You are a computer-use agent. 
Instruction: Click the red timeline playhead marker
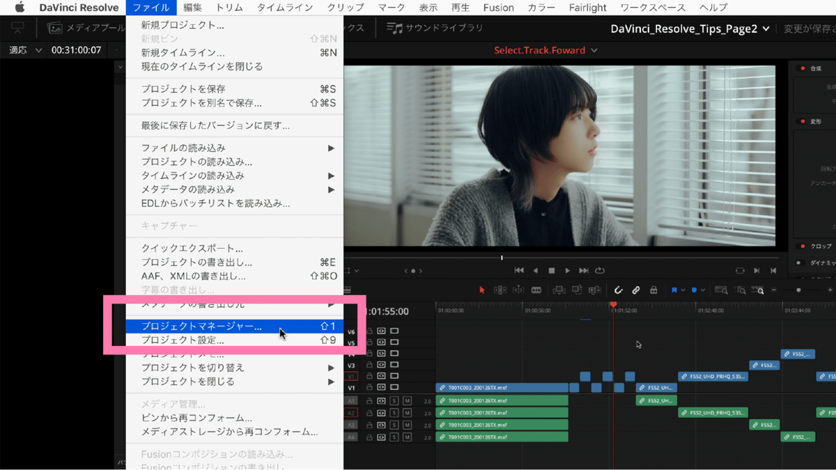pyautogui.click(x=613, y=304)
